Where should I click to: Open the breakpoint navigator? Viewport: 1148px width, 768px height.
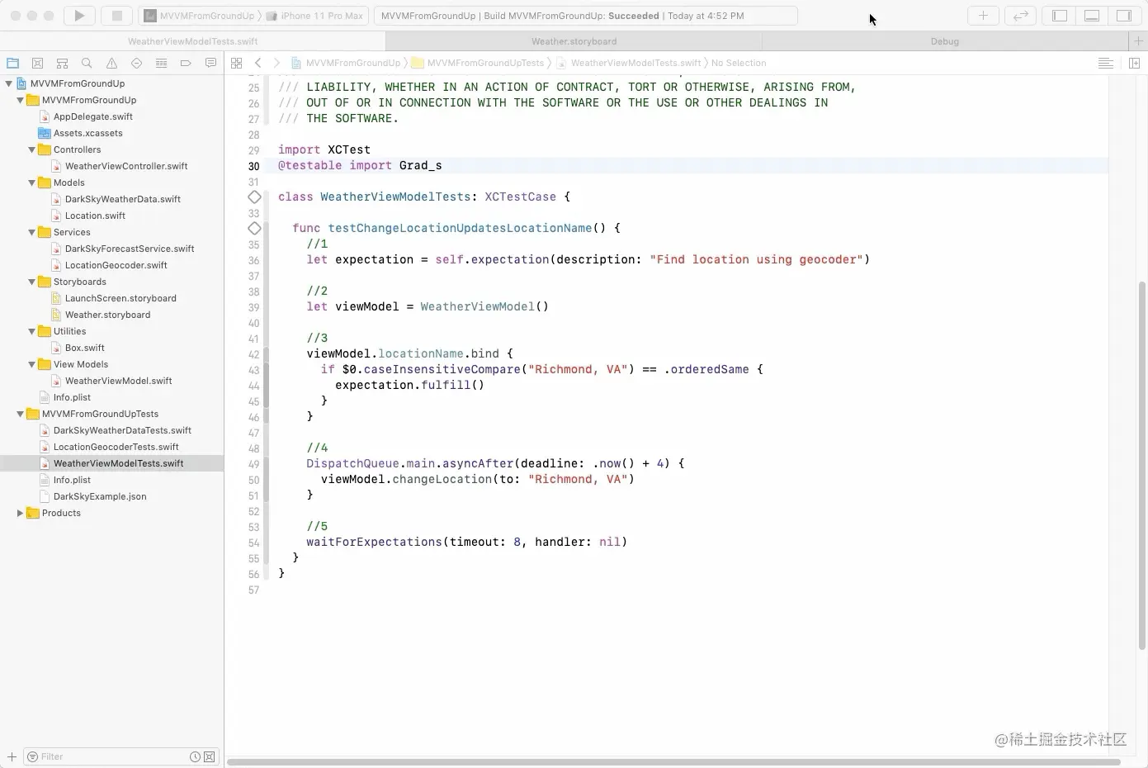[x=186, y=63]
